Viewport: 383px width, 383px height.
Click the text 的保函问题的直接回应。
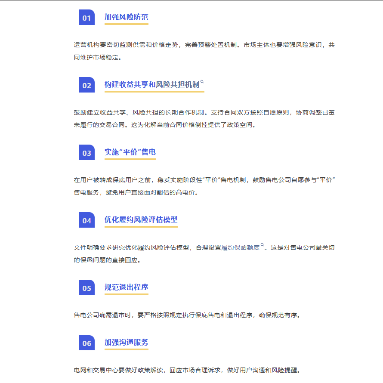click(107, 260)
